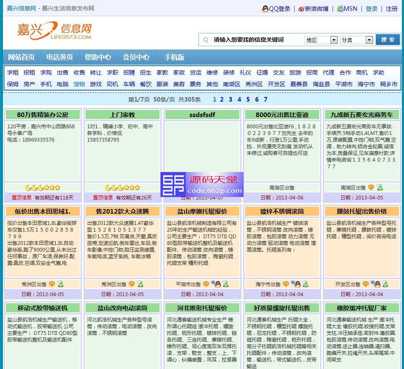Viewport: 404px width, 369px height.
Task: Click the QQ penguin login icon
Action: [265, 9]
